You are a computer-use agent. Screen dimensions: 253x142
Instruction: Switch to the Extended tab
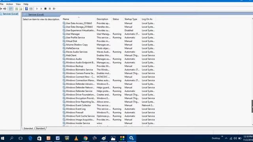pyautogui.click(x=28, y=129)
